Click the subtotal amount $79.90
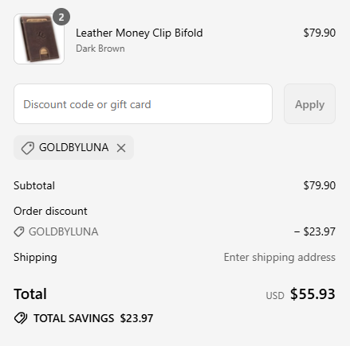The height and width of the screenshot is (346, 350). point(320,185)
